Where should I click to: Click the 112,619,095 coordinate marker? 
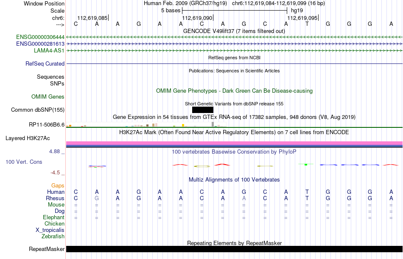(x=302, y=18)
